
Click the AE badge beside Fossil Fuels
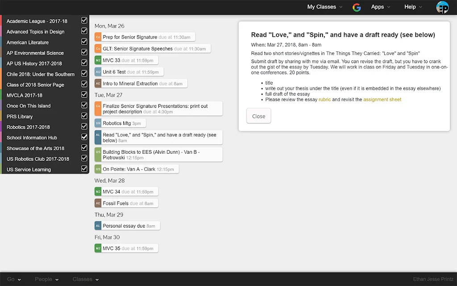(x=98, y=203)
